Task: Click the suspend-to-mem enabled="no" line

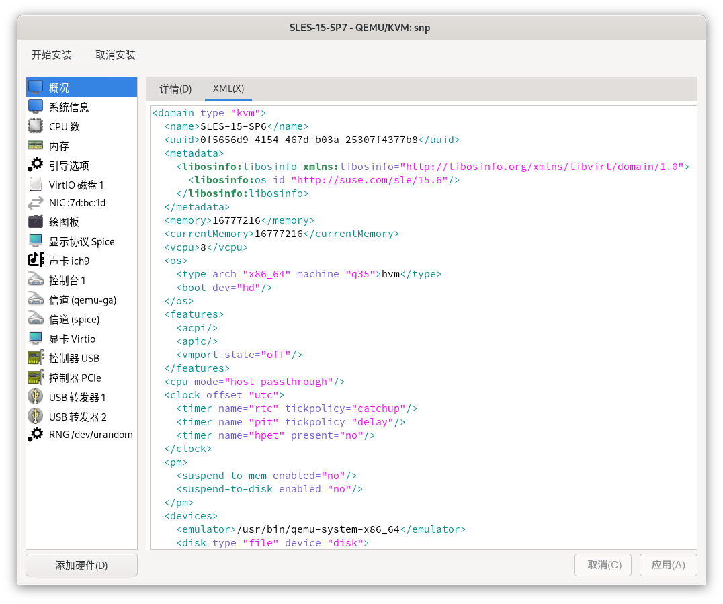Action: (267, 476)
